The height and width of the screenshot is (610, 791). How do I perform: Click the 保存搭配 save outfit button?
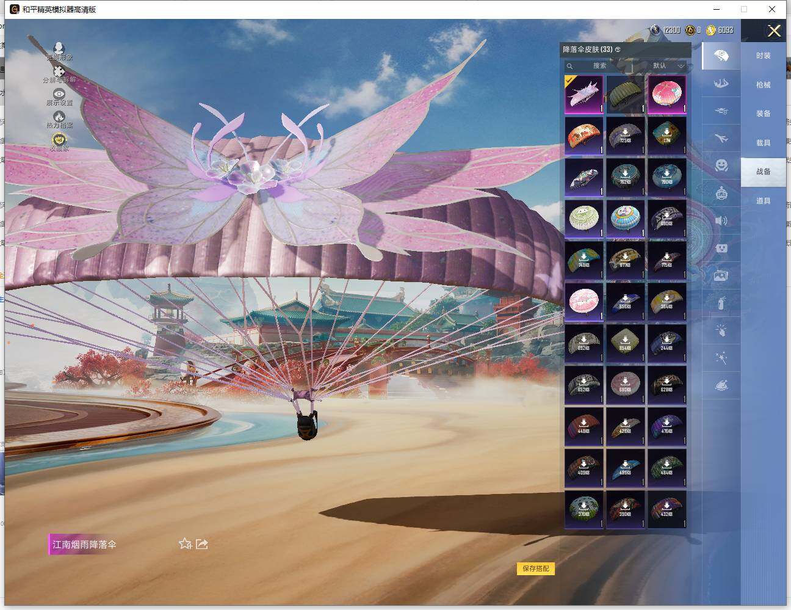(536, 568)
